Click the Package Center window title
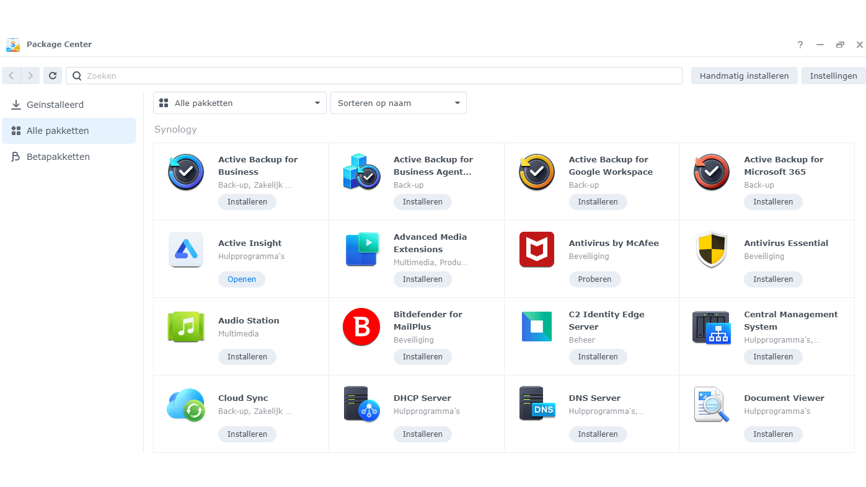The height and width of the screenshot is (487, 866). pyautogui.click(x=59, y=45)
